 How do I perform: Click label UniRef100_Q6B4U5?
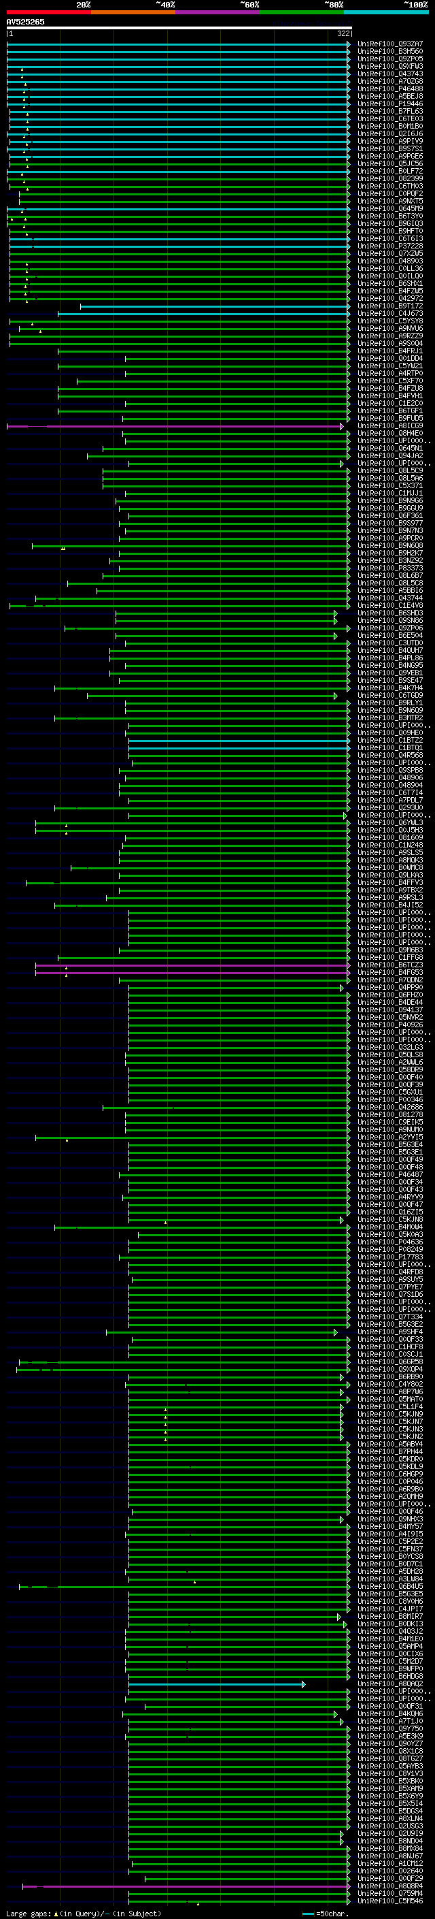point(390,1586)
